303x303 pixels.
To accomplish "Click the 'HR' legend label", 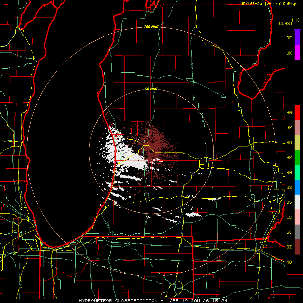I will coord(289,158).
